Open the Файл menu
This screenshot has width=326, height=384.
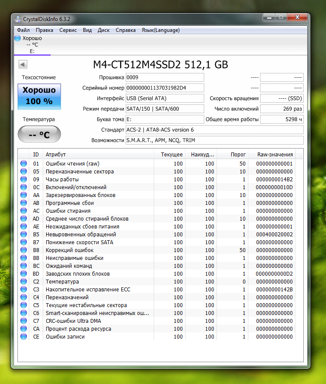coord(23,30)
